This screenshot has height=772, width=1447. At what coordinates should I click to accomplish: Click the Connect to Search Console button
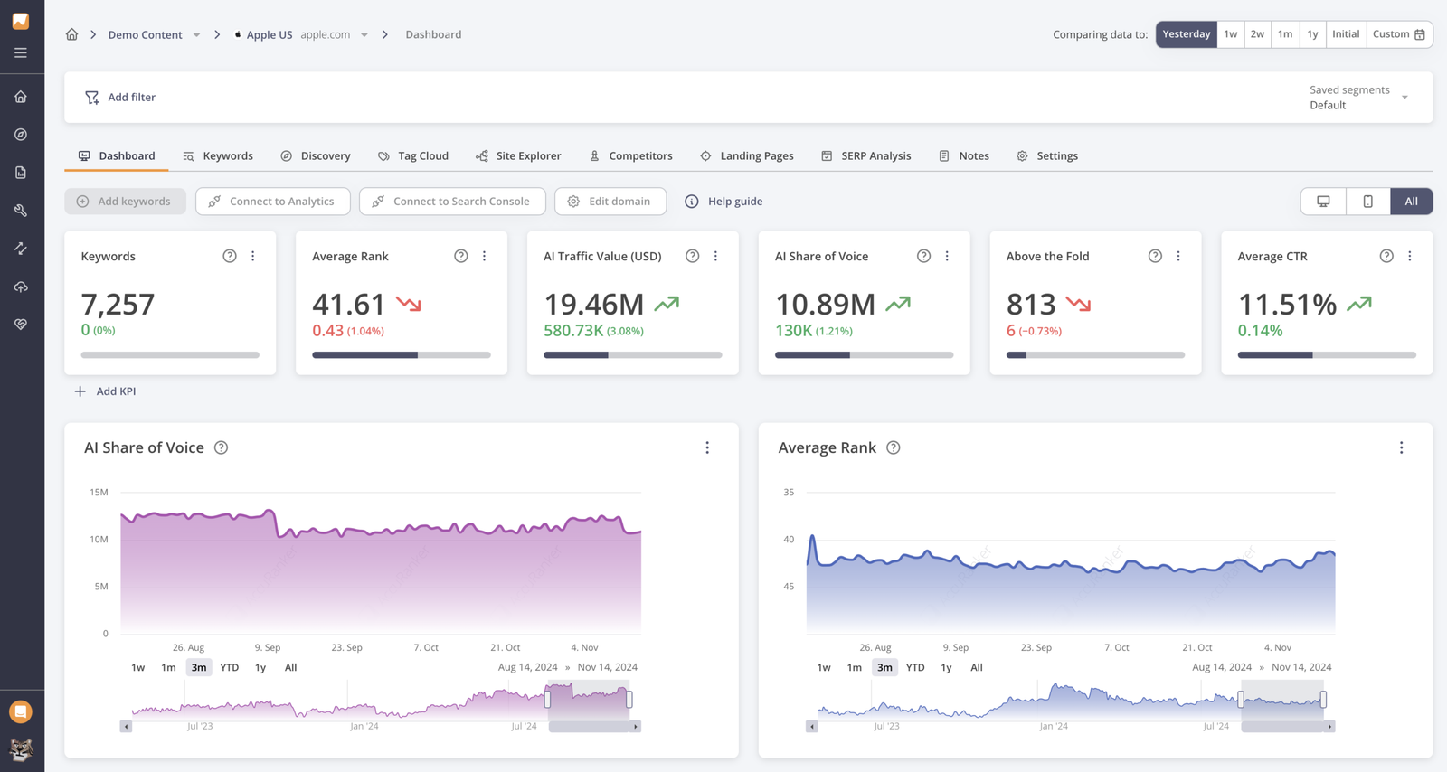coord(452,202)
